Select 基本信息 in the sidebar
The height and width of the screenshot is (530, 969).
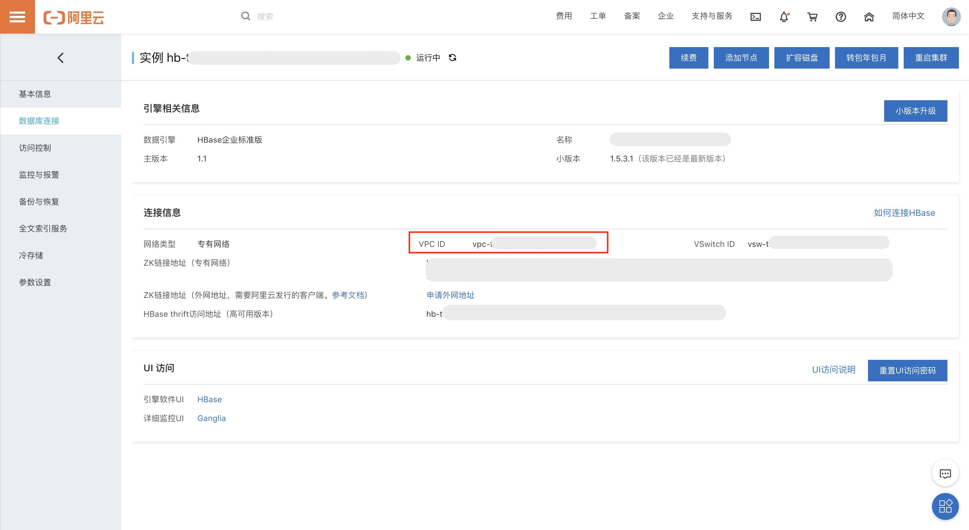click(61, 94)
